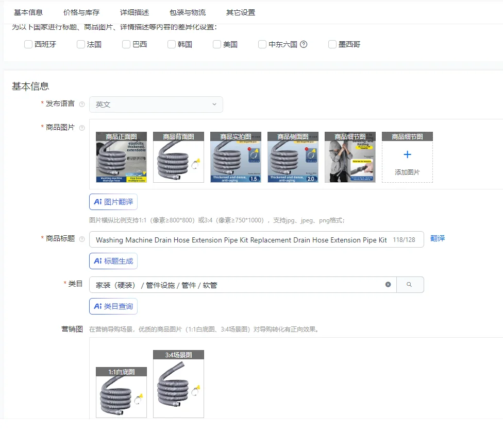Click the help icon next to 商品标题
Viewport: 503px width, 435px height.
point(82,239)
